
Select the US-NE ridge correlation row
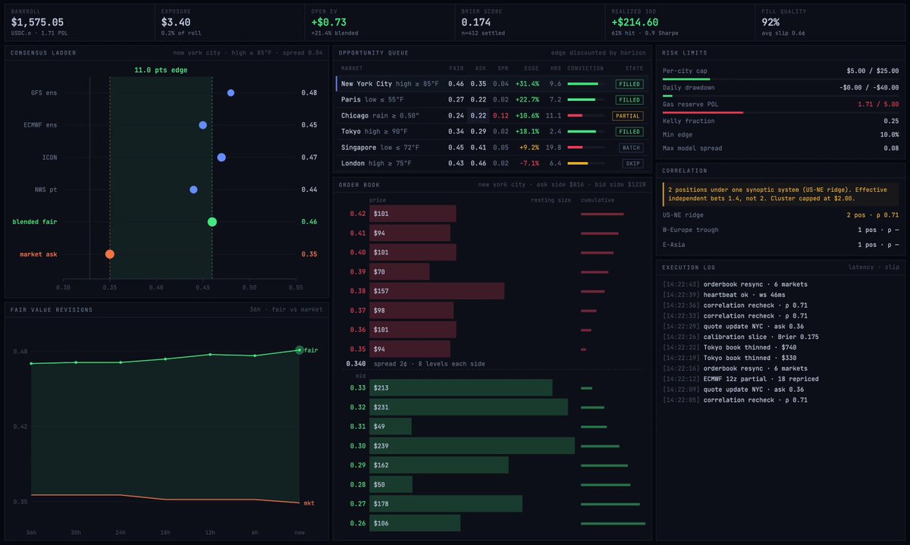(x=780, y=215)
